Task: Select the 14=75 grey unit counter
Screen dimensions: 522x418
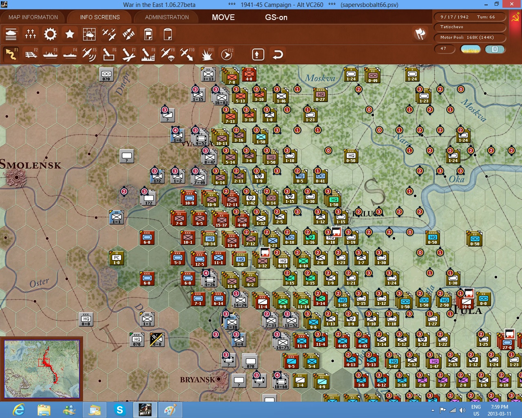Action: coord(282,342)
